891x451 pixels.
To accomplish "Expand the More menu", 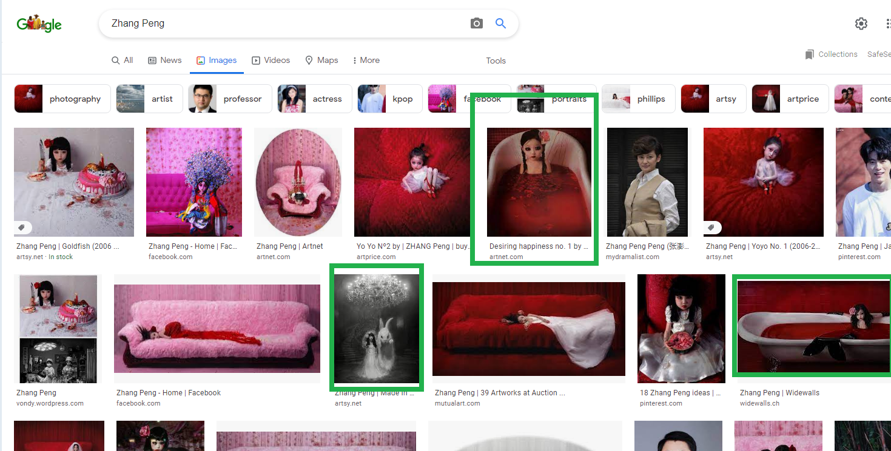I will [366, 60].
